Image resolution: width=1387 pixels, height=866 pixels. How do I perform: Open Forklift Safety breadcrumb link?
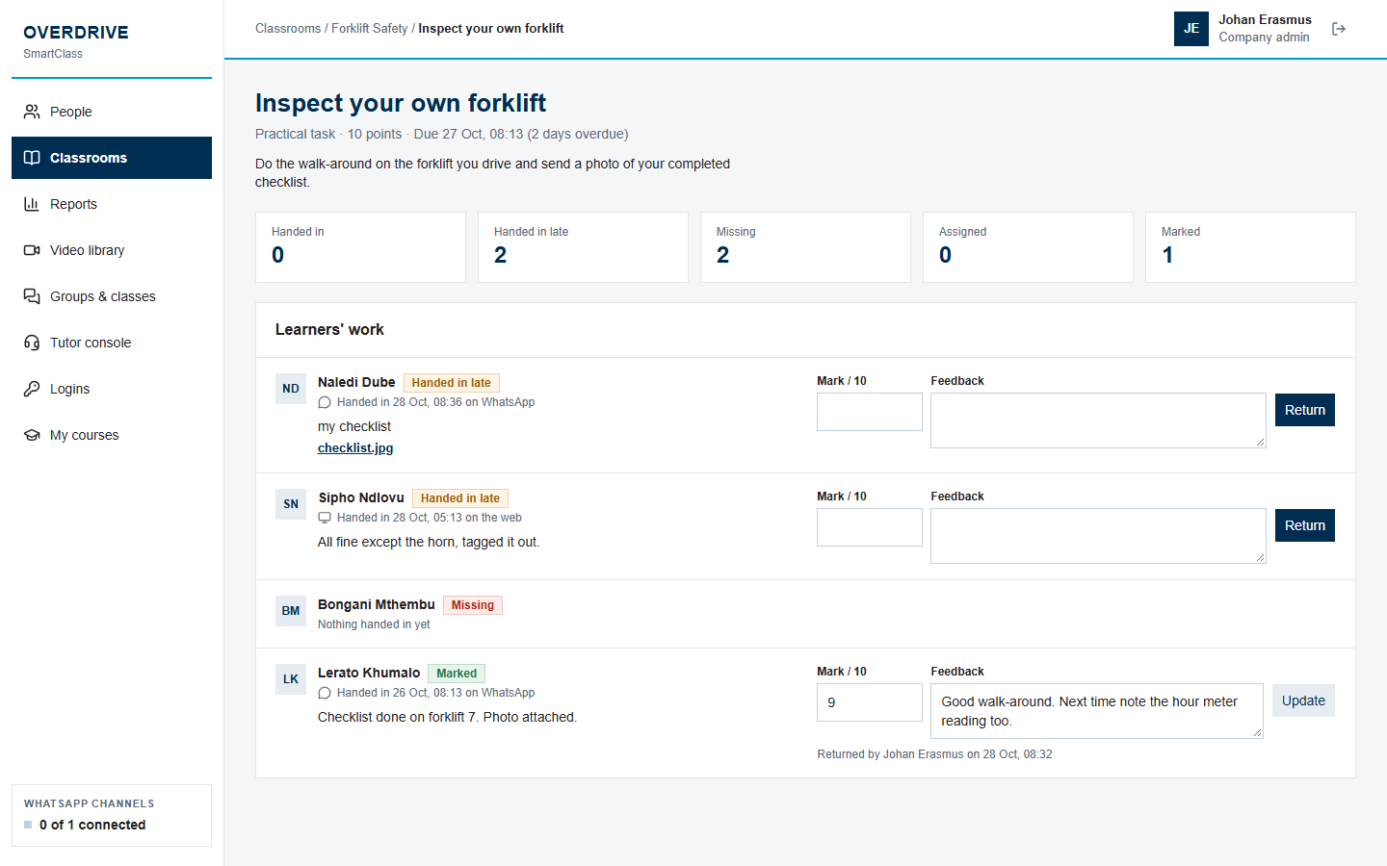tap(370, 29)
